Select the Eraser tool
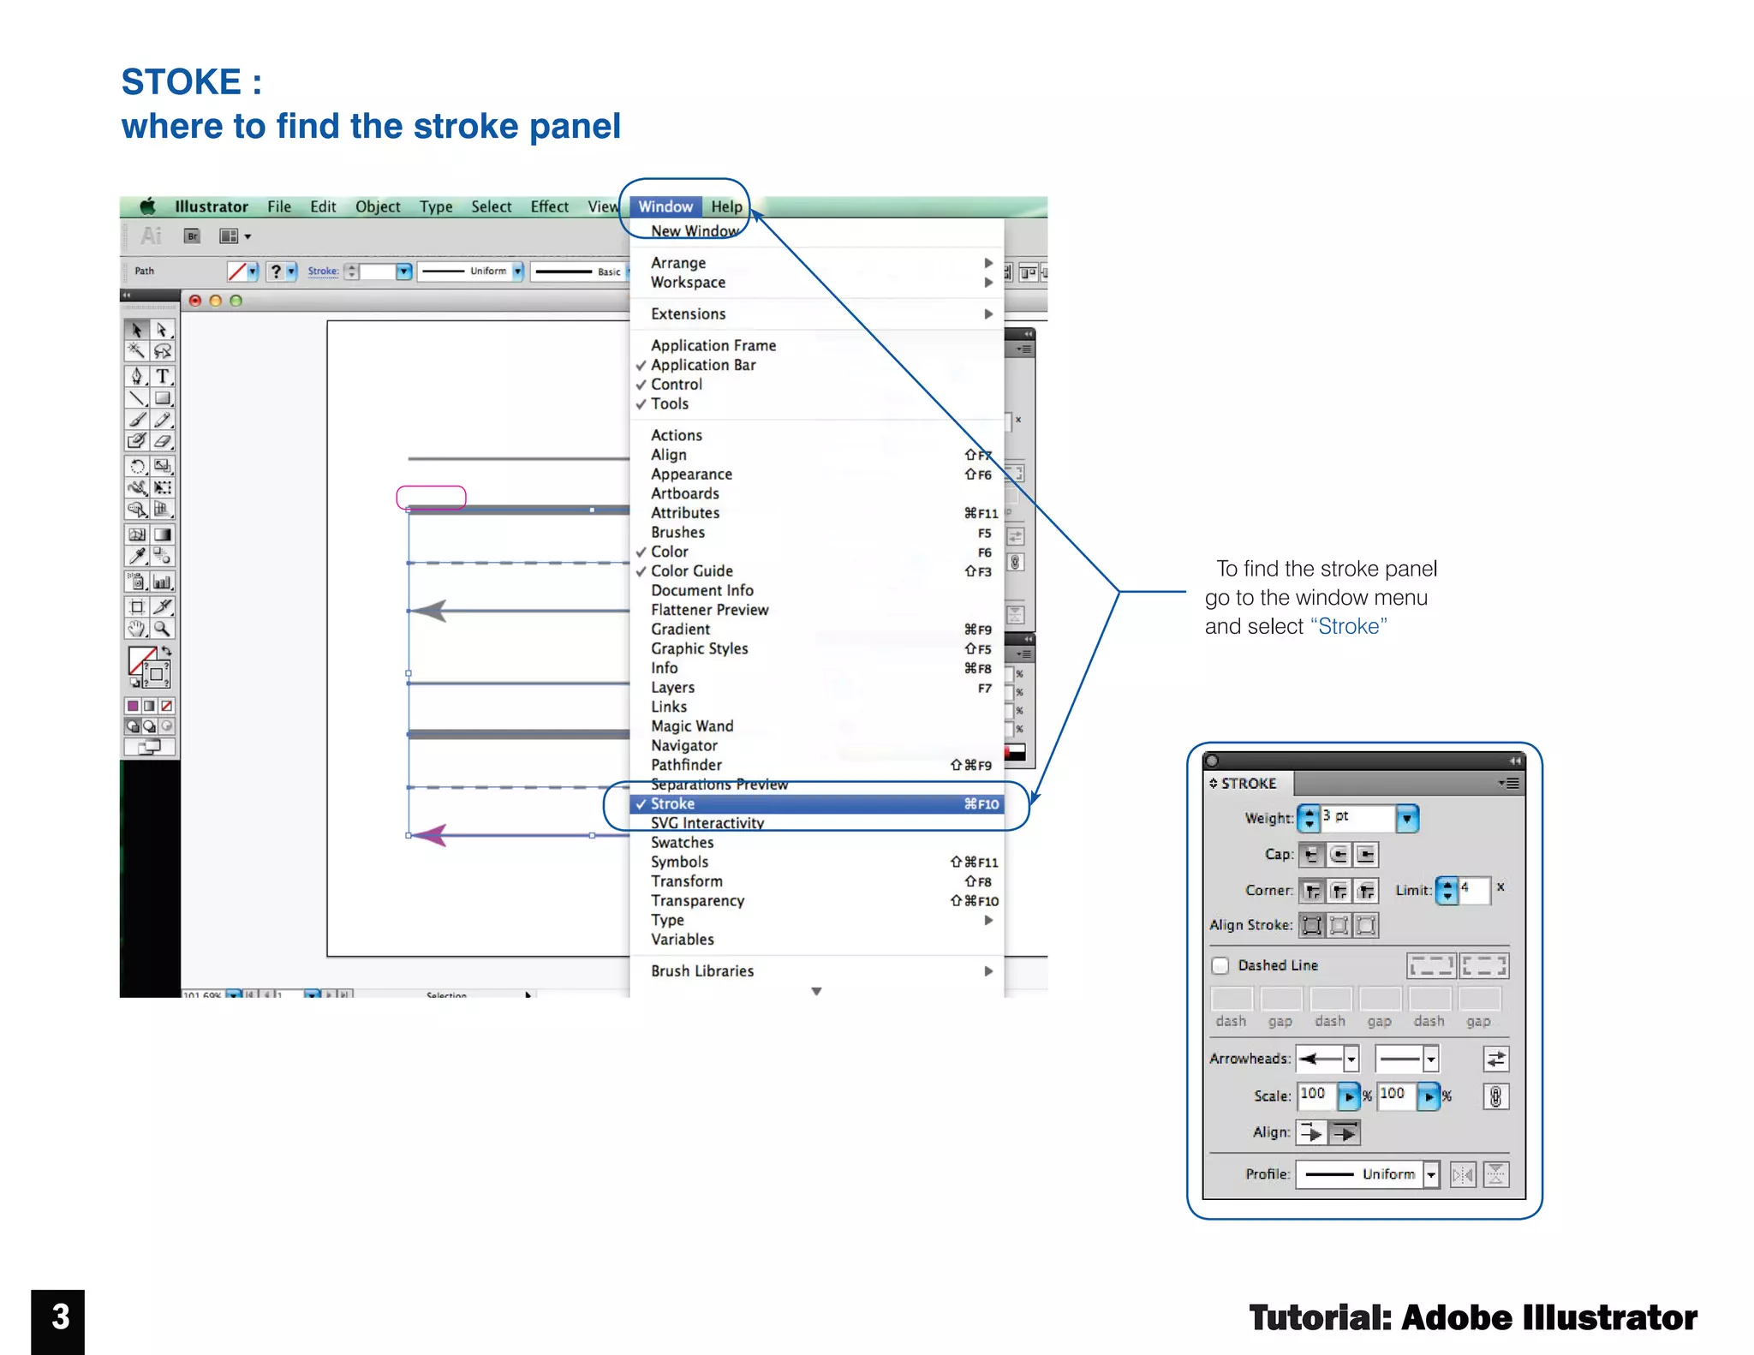 (x=162, y=440)
